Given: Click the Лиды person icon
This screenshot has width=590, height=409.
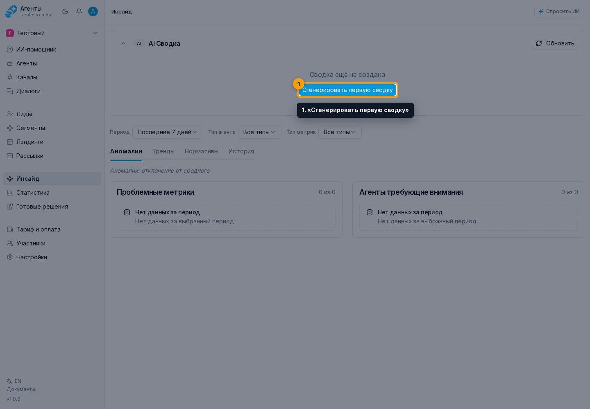Looking at the screenshot, I should click(x=10, y=114).
